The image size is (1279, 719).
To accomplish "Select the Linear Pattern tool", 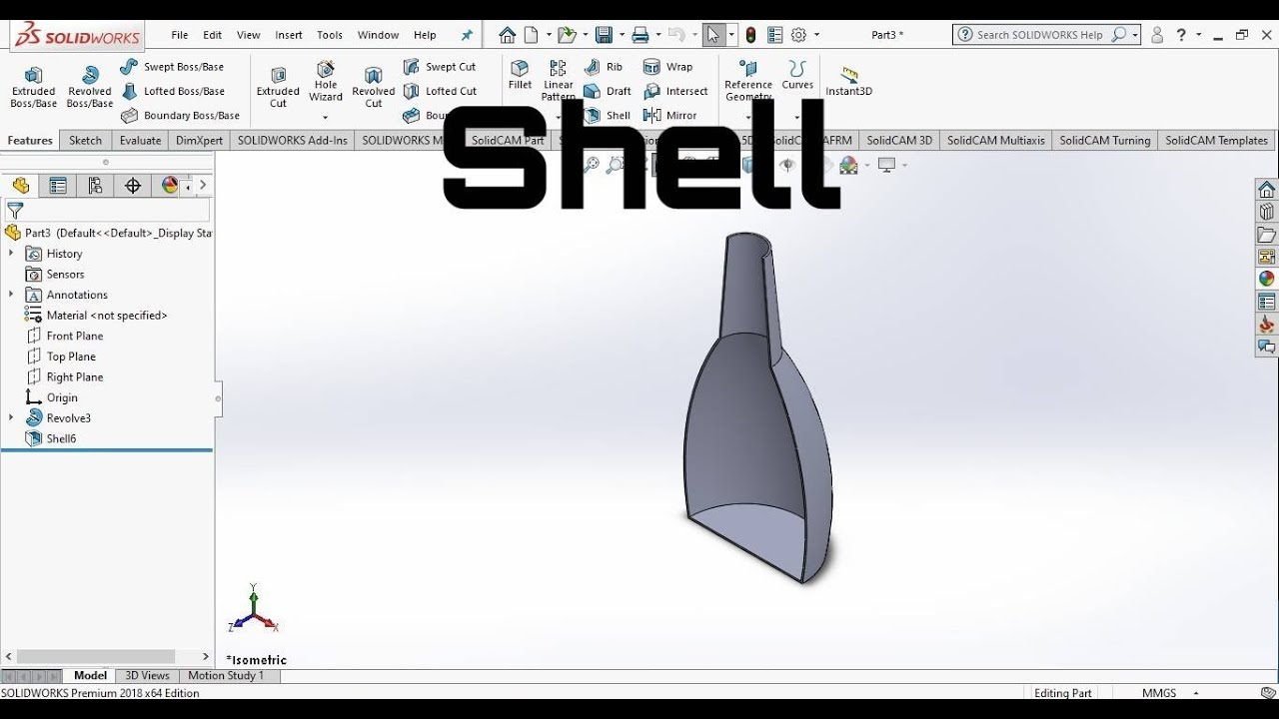I will [559, 80].
